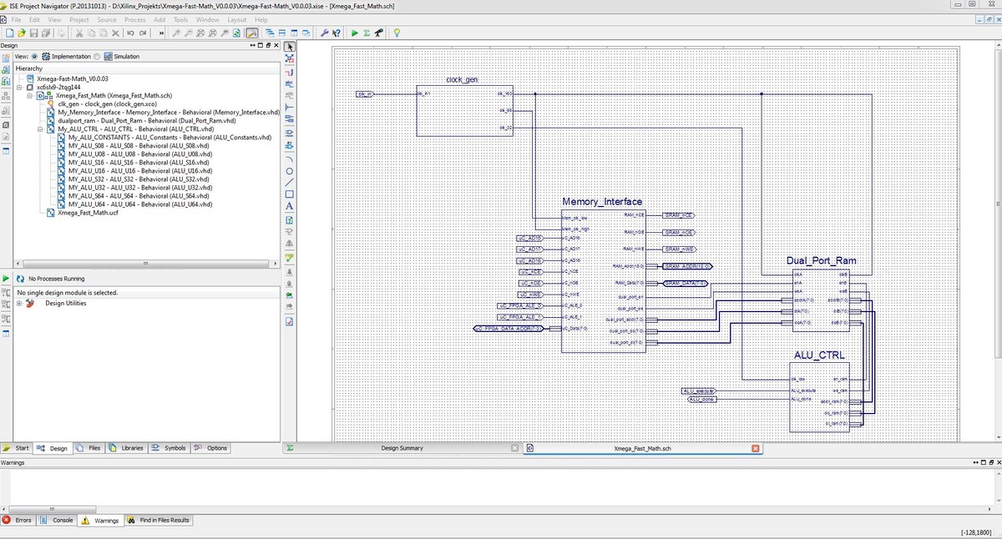Click the wrench preferences icon
The height and width of the screenshot is (539, 1002).
(x=324, y=33)
